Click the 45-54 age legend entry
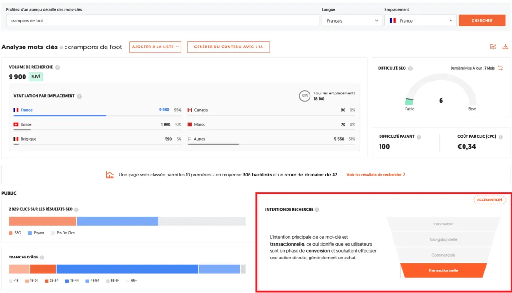Viewport: 512px width, 293px height. pyautogui.click(x=93, y=281)
